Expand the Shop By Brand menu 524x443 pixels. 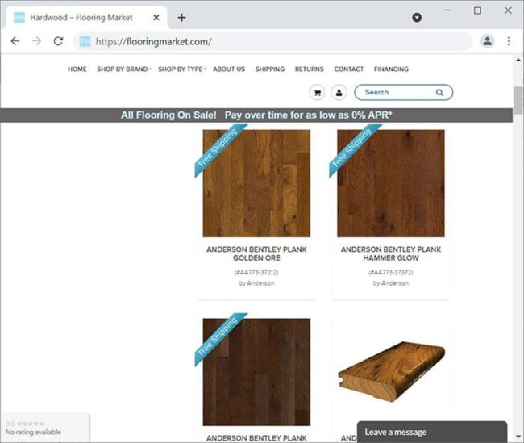tap(124, 69)
